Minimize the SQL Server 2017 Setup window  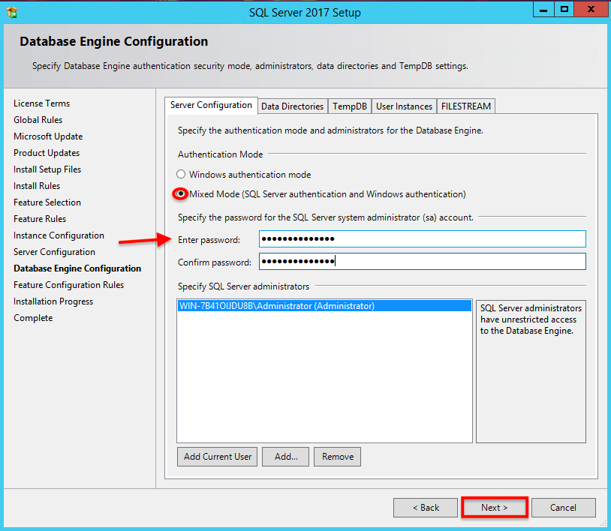click(x=543, y=9)
